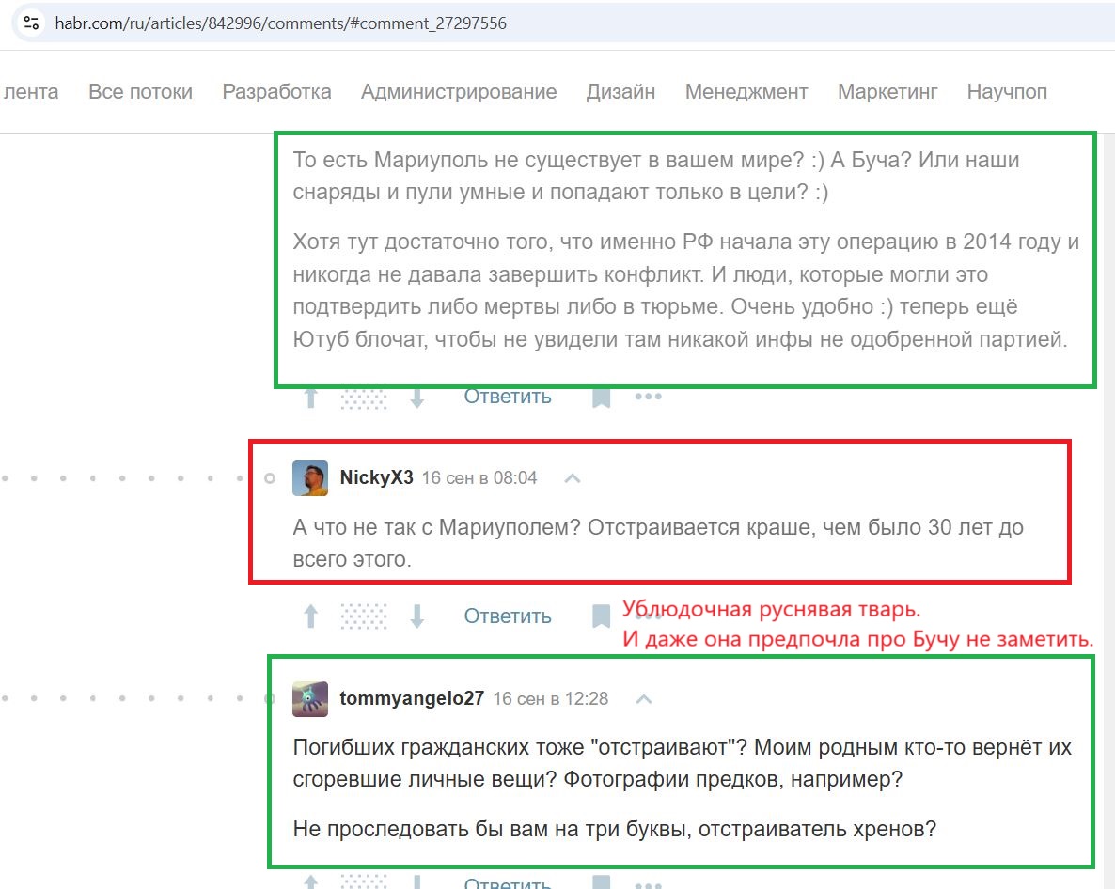Click Ответить under the first comment
This screenshot has height=889, width=1115.
click(x=508, y=397)
